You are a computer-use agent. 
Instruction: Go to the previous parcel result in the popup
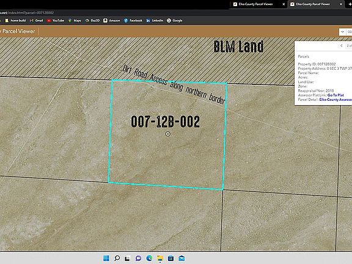click(x=341, y=46)
